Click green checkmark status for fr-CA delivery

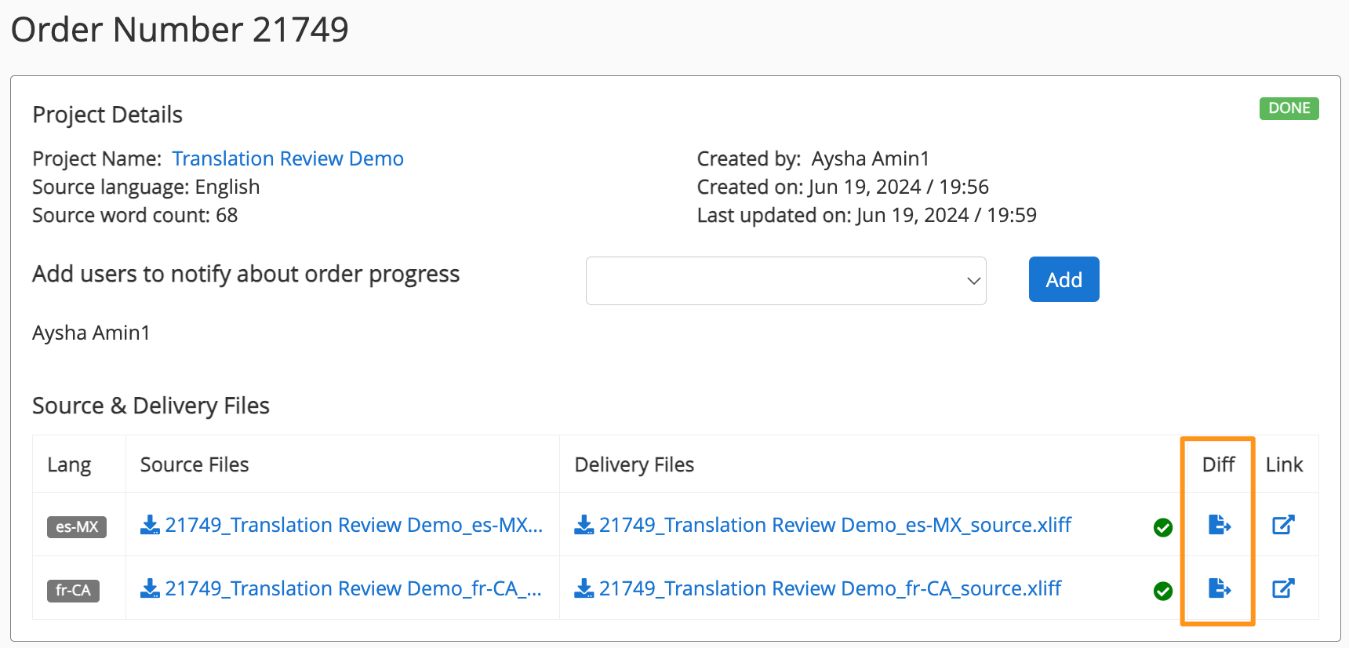click(x=1163, y=592)
